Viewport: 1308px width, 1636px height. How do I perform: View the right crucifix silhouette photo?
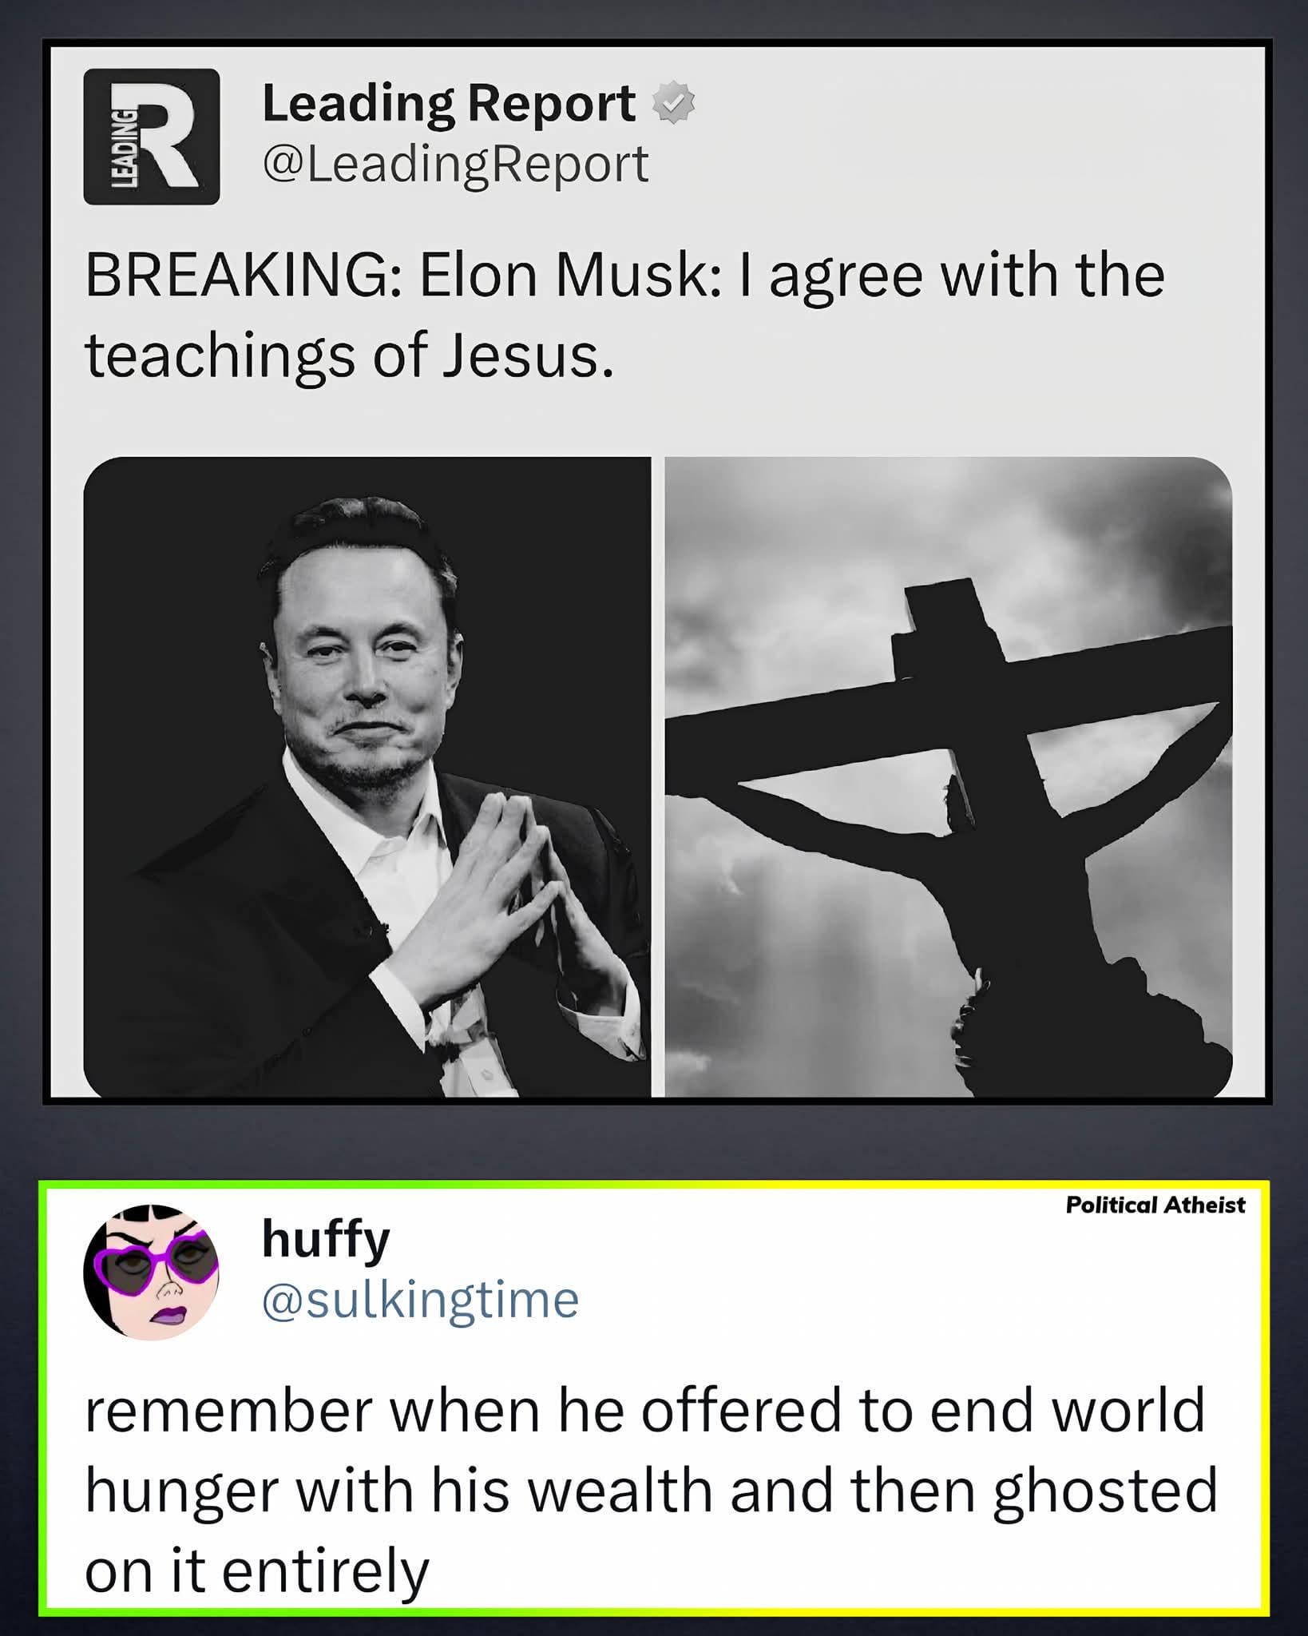pos(949,776)
